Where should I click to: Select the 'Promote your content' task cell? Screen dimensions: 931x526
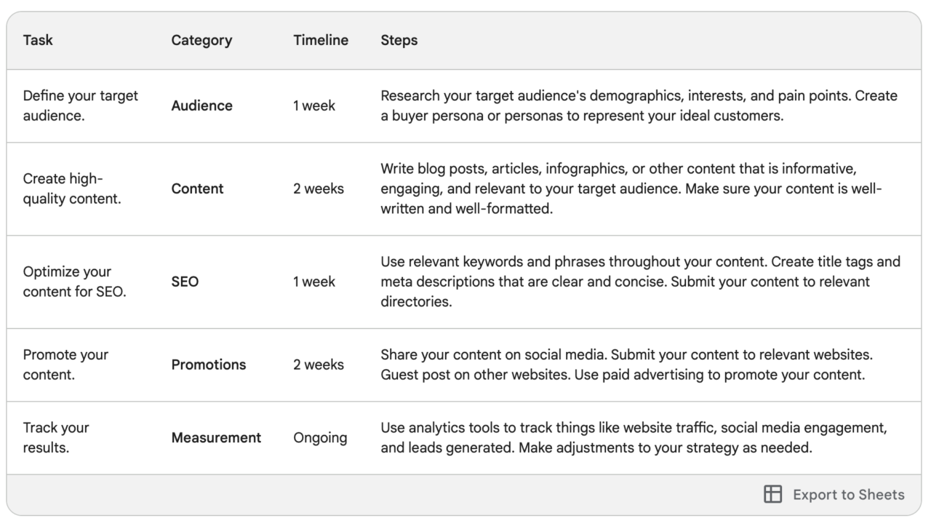tap(65, 364)
